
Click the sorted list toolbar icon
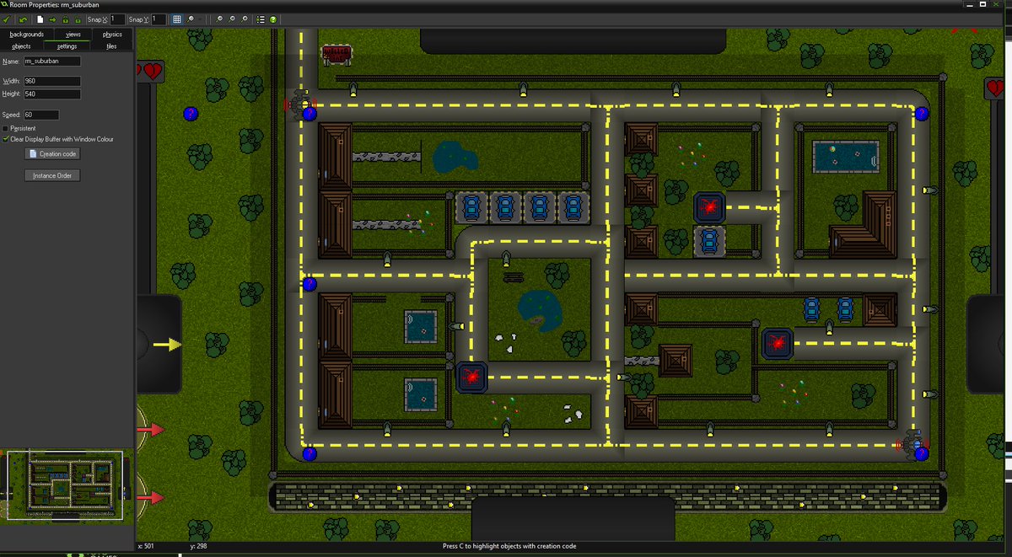(x=261, y=19)
